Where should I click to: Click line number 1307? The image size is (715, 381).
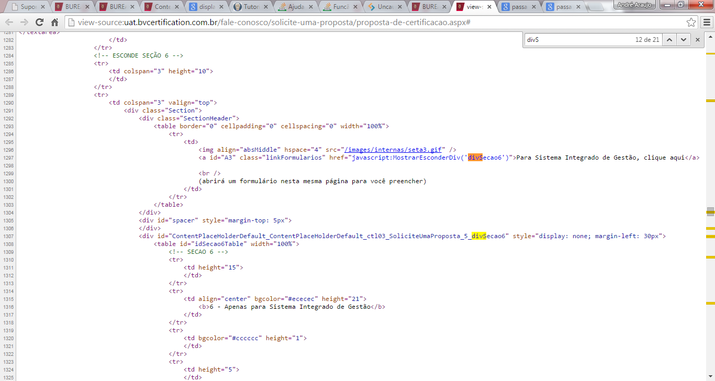(9, 236)
